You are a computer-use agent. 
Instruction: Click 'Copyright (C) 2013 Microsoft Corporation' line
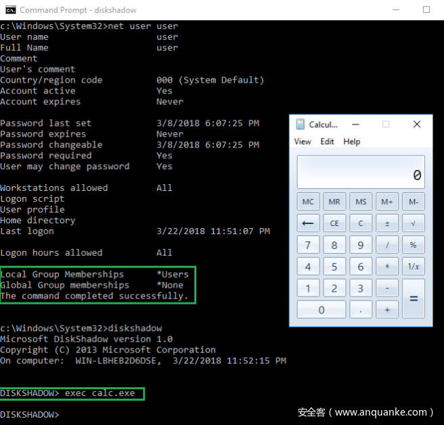click(x=108, y=350)
